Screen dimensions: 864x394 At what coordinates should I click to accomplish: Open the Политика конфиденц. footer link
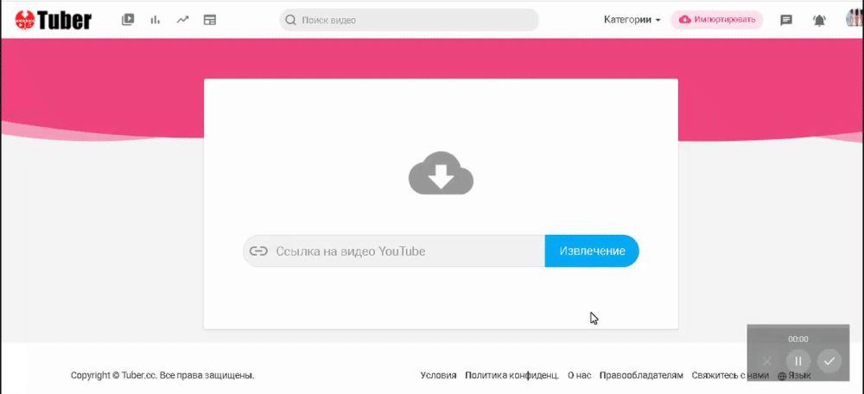point(511,375)
